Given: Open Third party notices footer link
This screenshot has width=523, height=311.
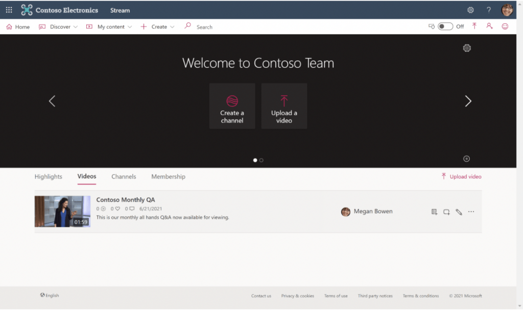Looking at the screenshot, I should (x=375, y=296).
